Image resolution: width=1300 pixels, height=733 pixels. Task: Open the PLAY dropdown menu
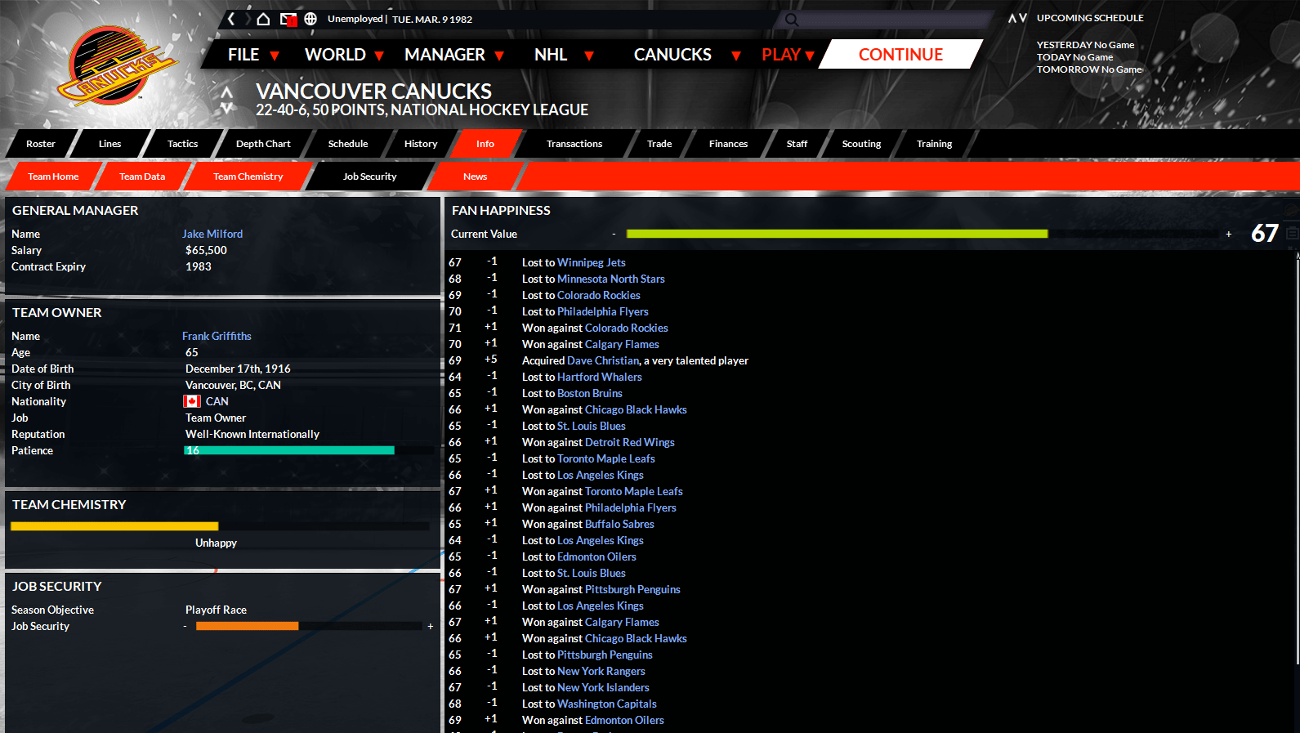[788, 55]
